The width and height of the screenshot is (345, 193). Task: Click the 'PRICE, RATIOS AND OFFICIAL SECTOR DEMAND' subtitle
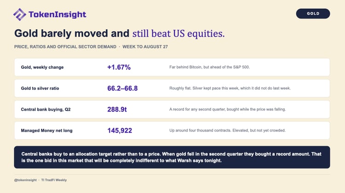pos(65,47)
